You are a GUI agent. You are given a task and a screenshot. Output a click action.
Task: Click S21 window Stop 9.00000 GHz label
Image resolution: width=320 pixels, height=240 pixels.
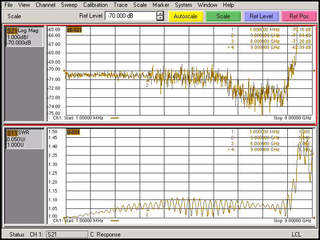[x=292, y=118]
